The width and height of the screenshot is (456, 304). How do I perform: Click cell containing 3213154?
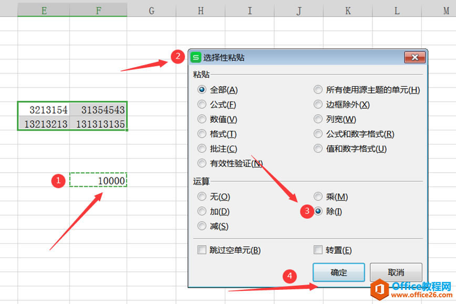(x=44, y=109)
